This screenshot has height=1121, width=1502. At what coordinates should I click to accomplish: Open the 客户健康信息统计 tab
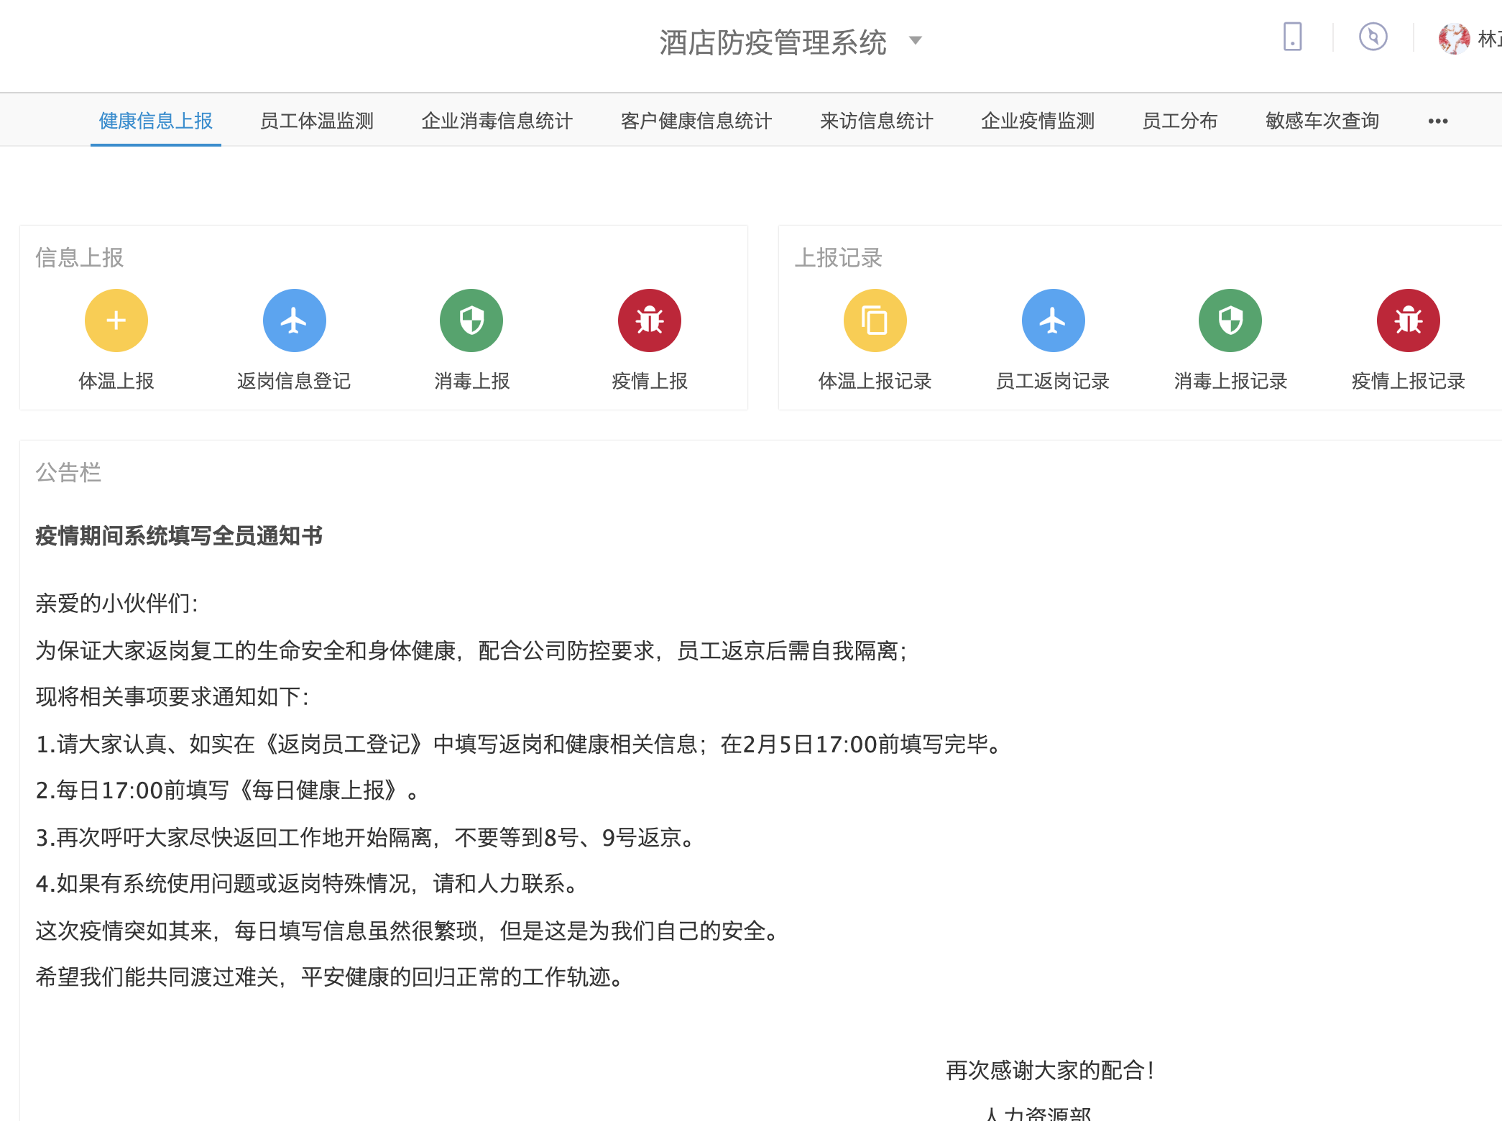click(x=696, y=121)
